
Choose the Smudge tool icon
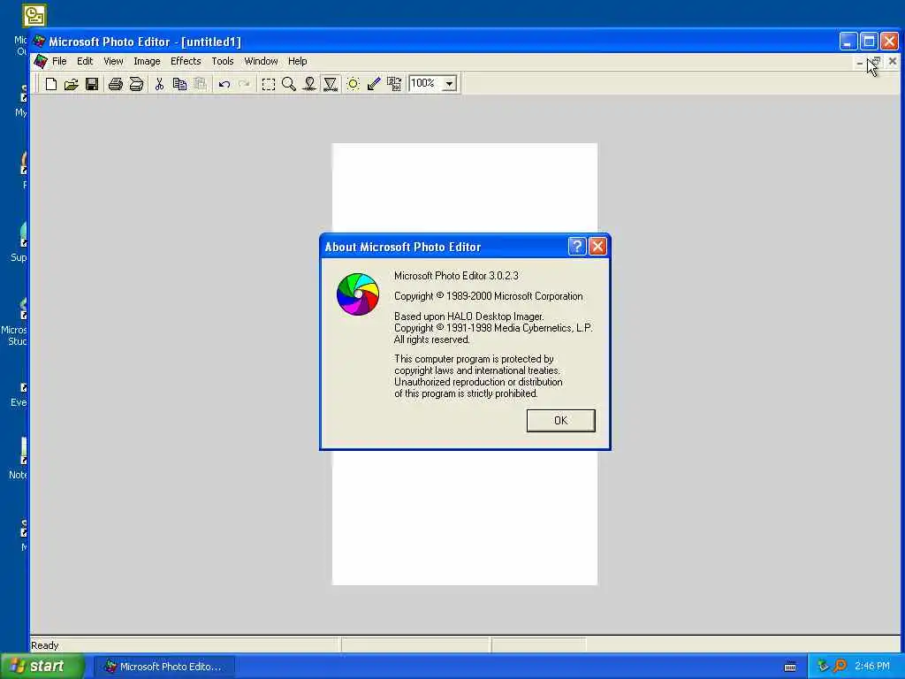coord(309,84)
